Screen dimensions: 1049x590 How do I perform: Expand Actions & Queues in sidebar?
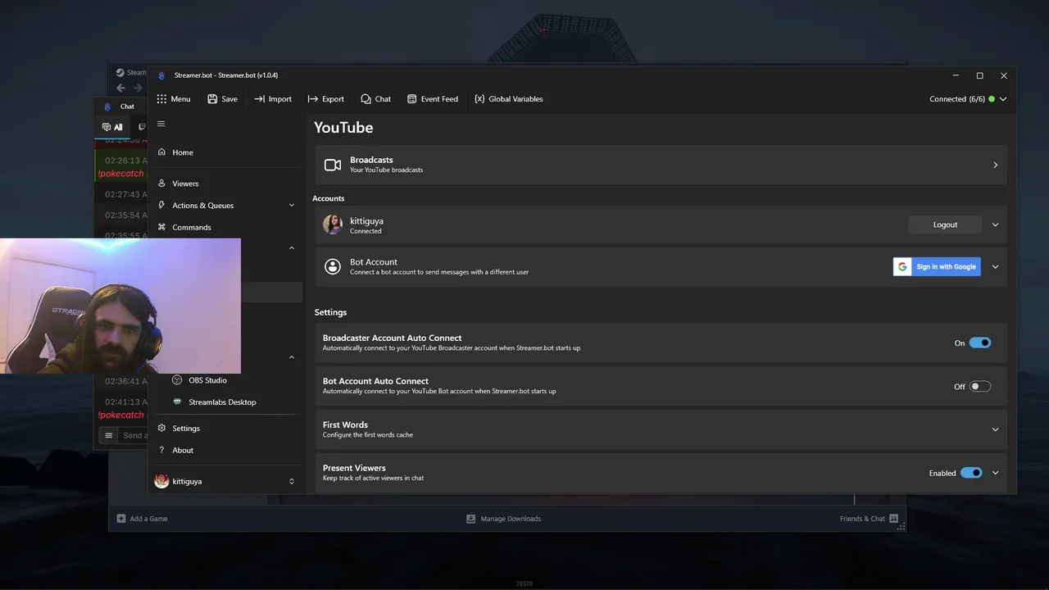(292, 206)
